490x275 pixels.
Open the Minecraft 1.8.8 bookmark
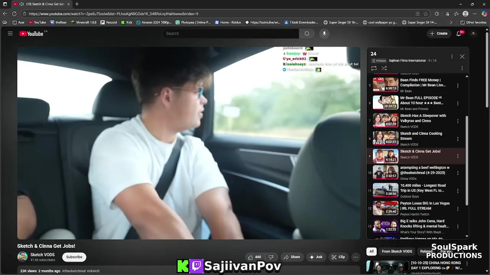(x=83, y=23)
